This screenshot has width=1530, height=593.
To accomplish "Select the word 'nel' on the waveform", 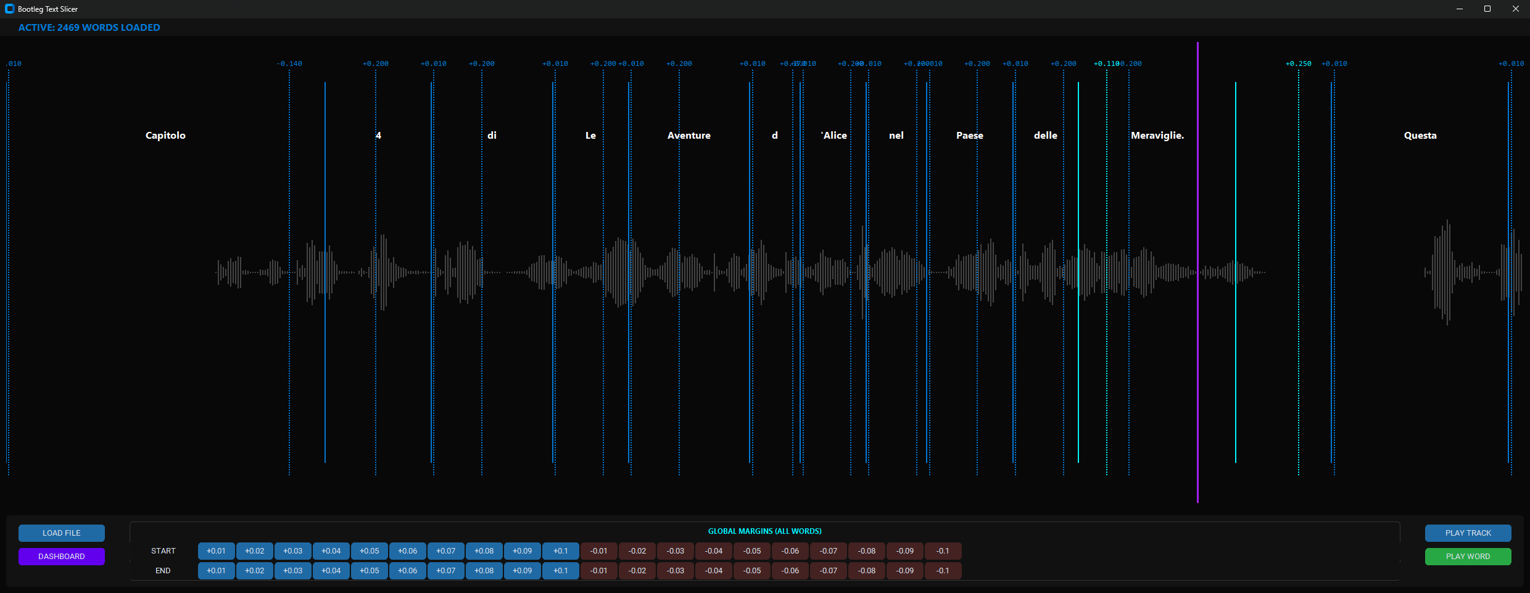I will tap(896, 136).
